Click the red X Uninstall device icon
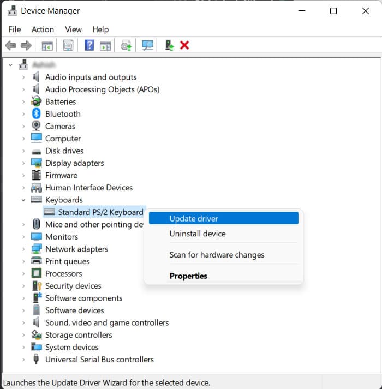The image size is (382, 389). pos(184,45)
